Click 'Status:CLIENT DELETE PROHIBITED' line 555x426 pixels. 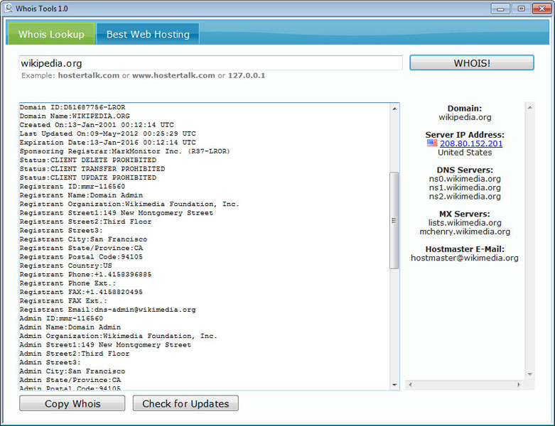88,160
